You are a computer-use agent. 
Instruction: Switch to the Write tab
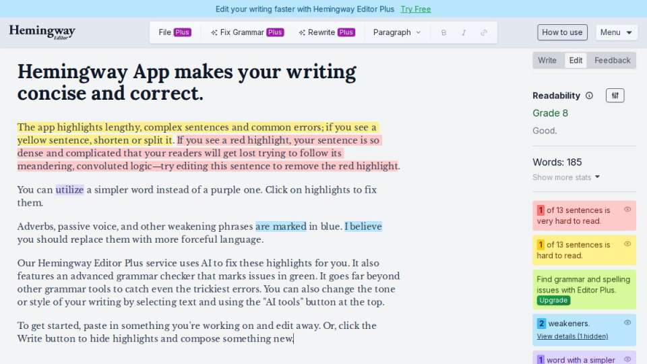pyautogui.click(x=547, y=60)
